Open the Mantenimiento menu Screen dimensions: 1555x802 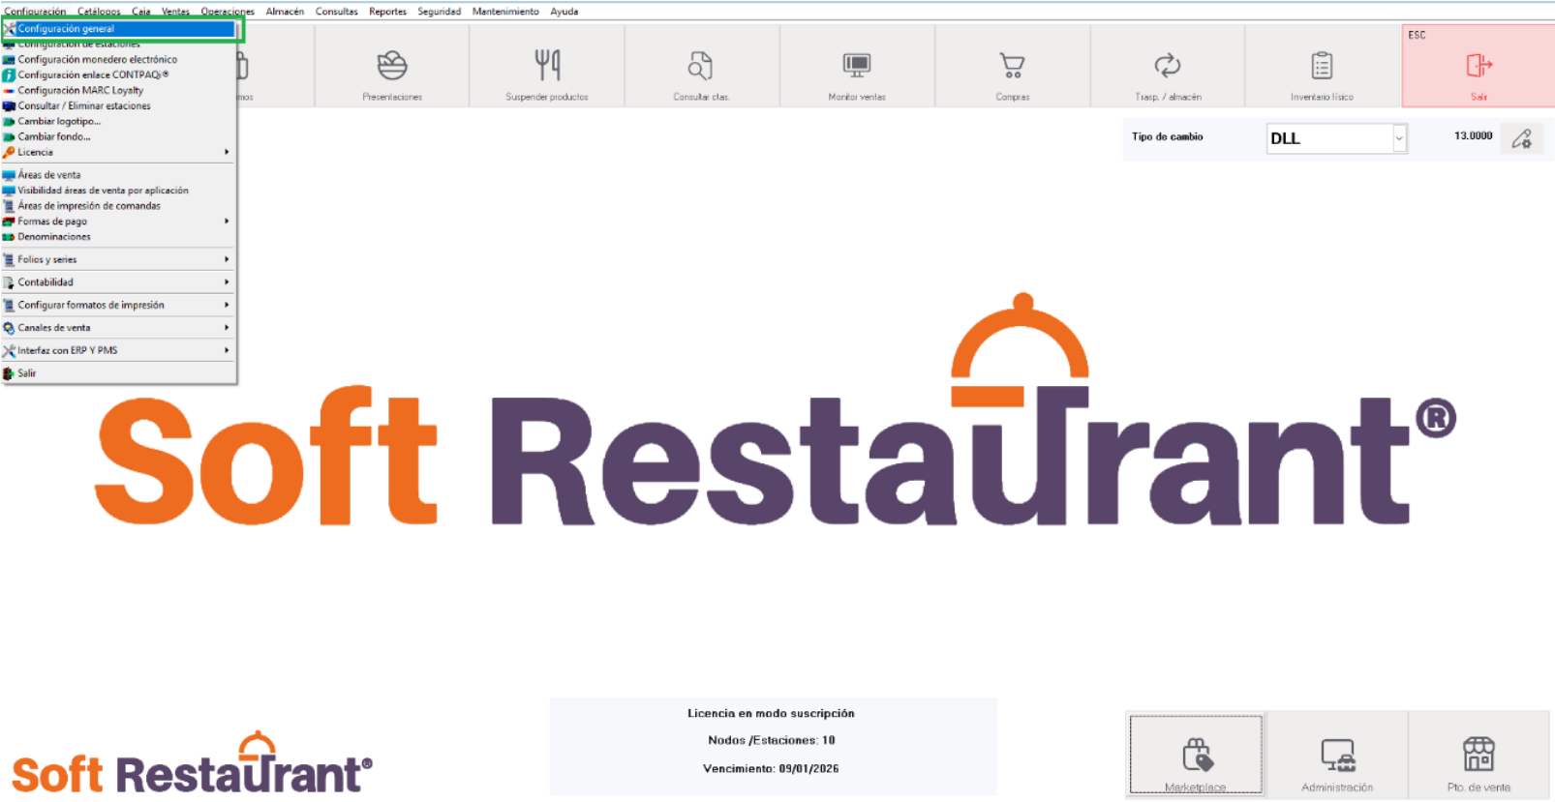[505, 12]
